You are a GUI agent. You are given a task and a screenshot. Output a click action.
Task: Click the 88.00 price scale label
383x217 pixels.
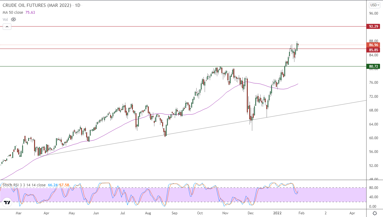374,41
